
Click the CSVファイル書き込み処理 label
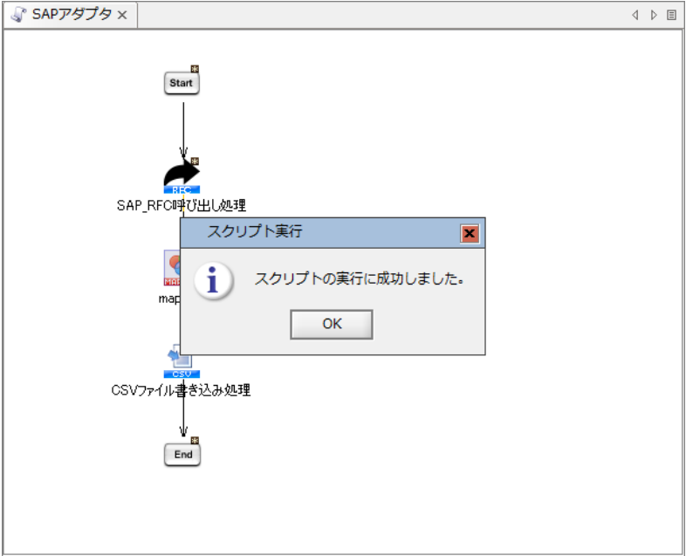pyautogui.click(x=182, y=390)
